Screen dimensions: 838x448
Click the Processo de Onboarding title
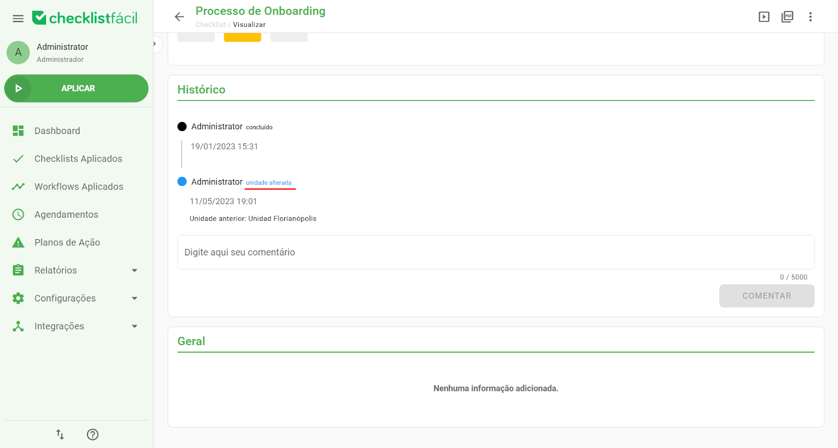pyautogui.click(x=260, y=11)
